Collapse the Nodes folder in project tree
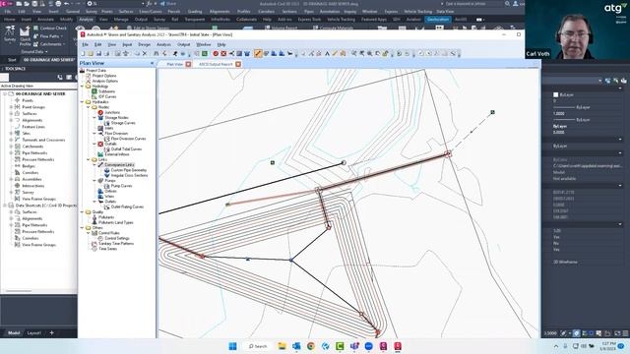The width and height of the screenshot is (630, 354). (x=89, y=107)
